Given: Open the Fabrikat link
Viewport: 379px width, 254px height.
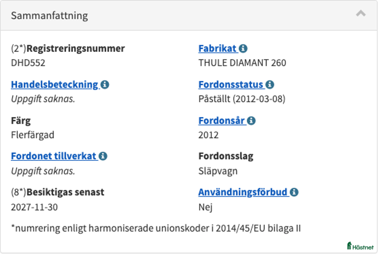Looking at the screenshot, I should tap(218, 48).
